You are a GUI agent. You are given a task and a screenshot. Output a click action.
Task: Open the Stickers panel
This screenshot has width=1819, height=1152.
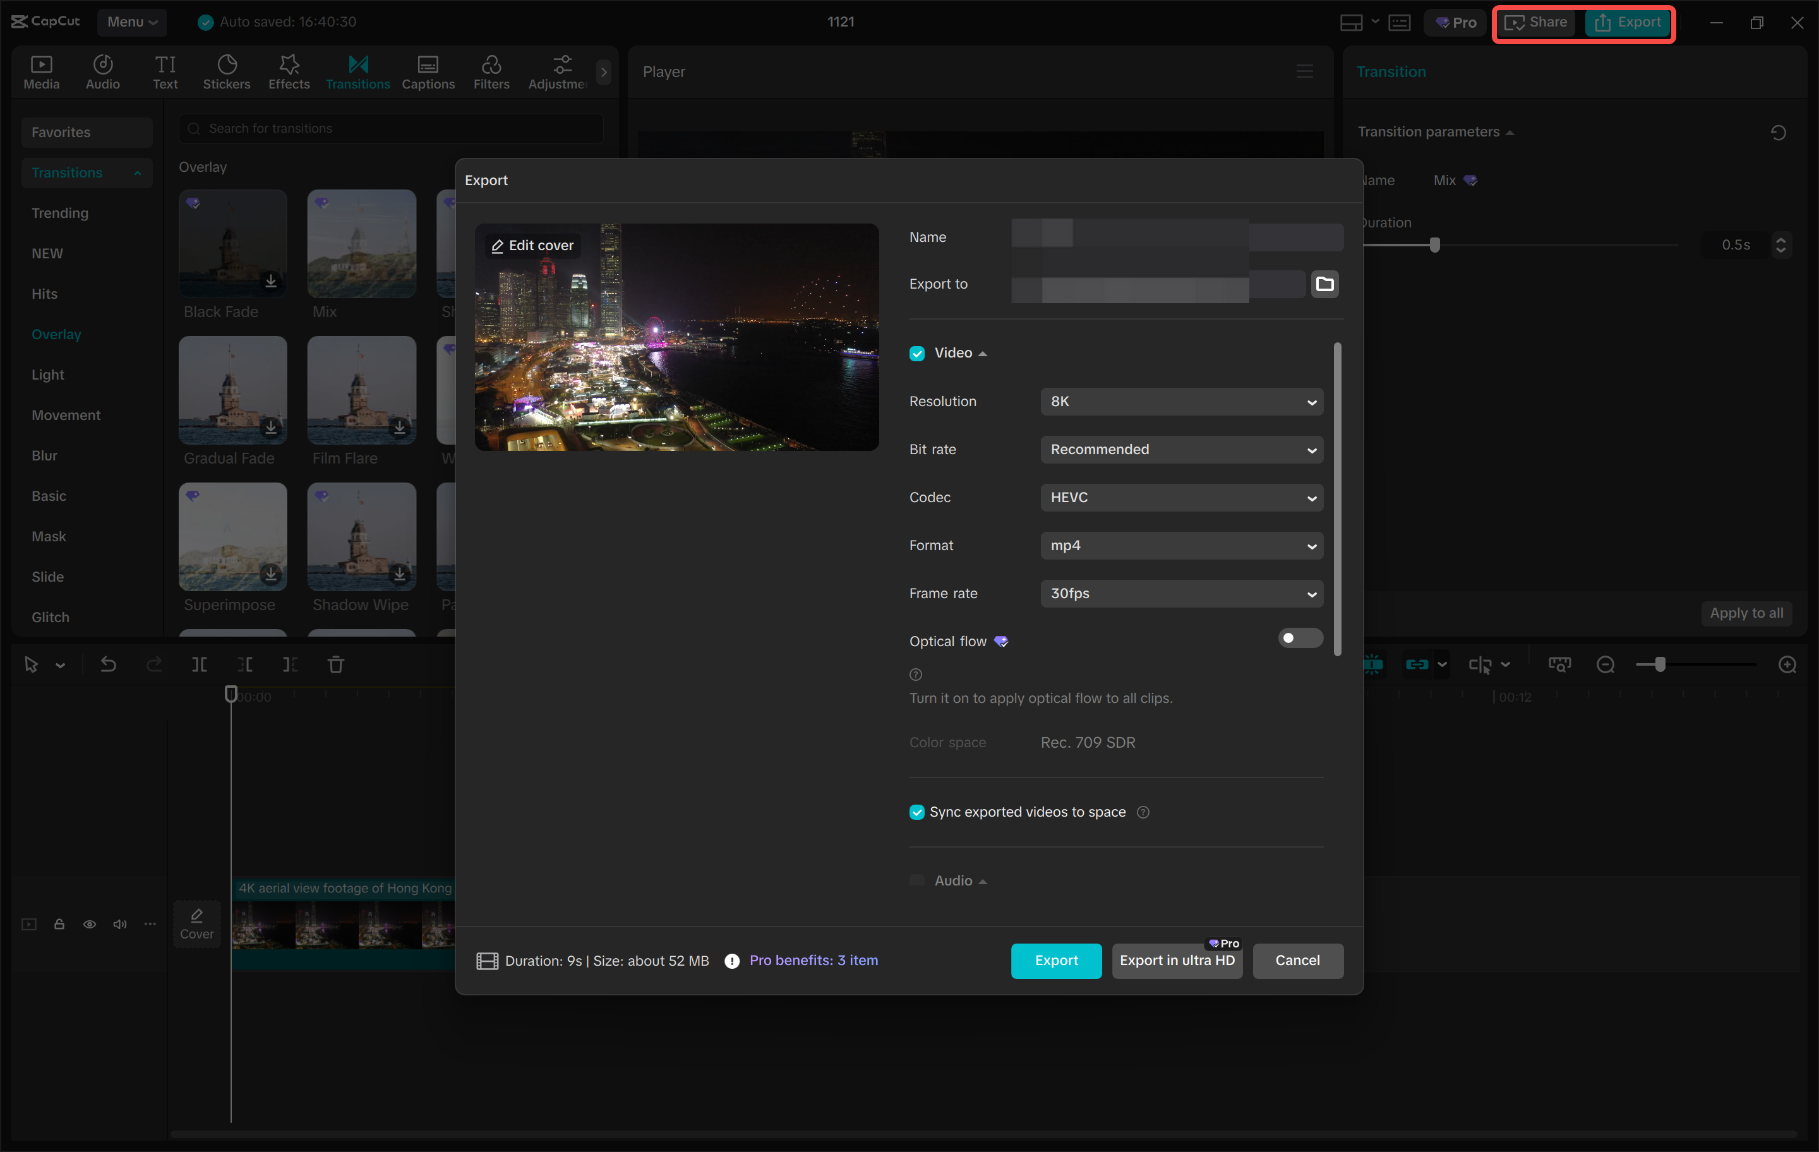227,71
